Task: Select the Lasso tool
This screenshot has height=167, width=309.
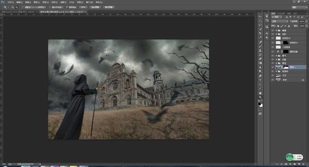Action: 260,25
